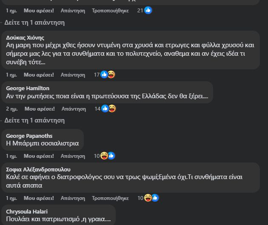Open Δούκας Χιόνης profile name link

coord(26,37)
